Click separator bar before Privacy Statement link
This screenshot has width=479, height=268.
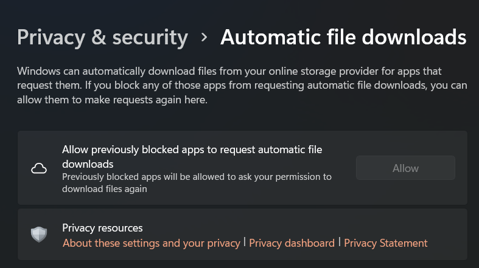pos(340,242)
